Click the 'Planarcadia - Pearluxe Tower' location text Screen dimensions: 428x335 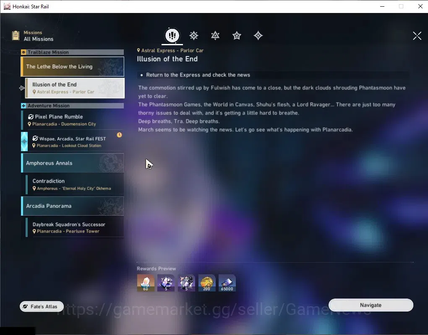(68, 231)
